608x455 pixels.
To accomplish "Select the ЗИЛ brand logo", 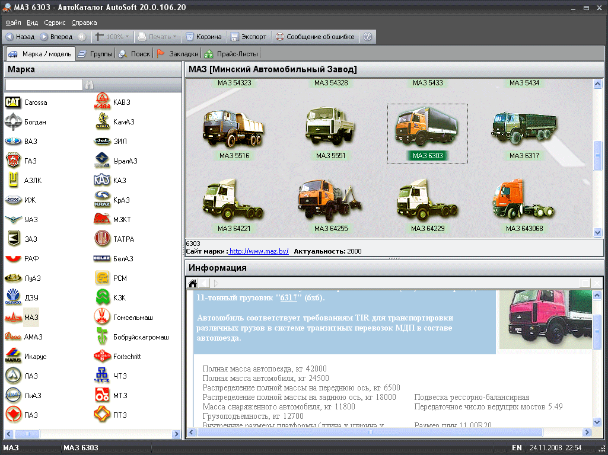I will pyautogui.click(x=103, y=142).
